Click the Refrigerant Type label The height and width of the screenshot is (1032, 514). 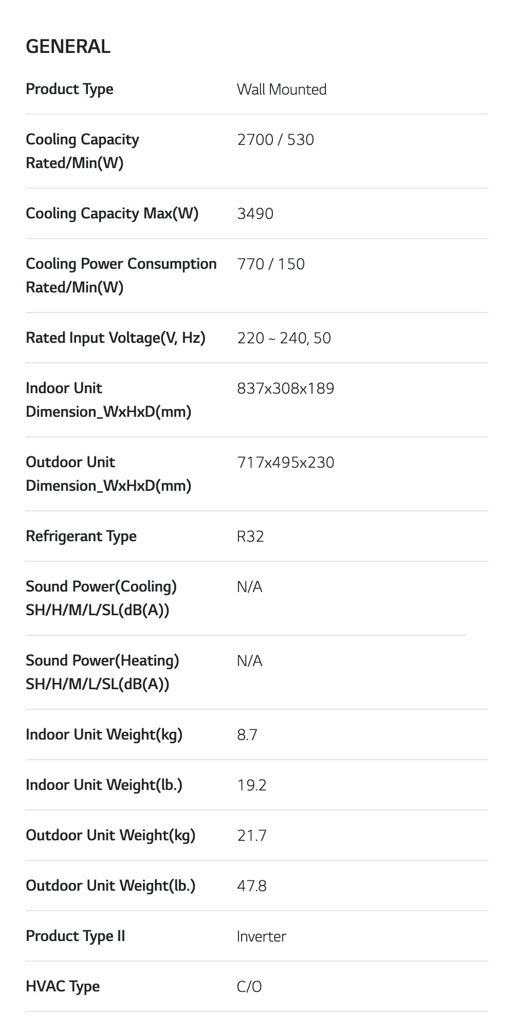81,536
